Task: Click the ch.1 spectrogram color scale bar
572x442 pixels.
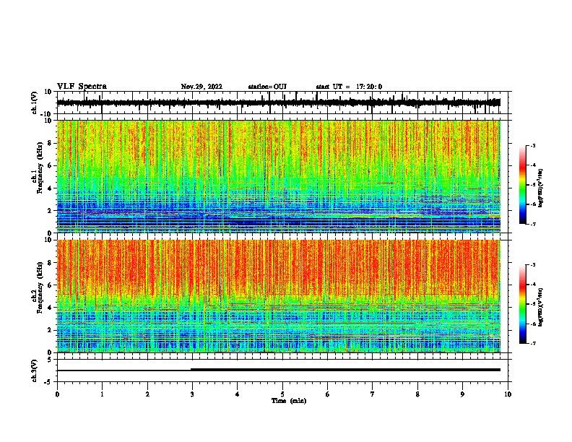Action: (x=523, y=185)
